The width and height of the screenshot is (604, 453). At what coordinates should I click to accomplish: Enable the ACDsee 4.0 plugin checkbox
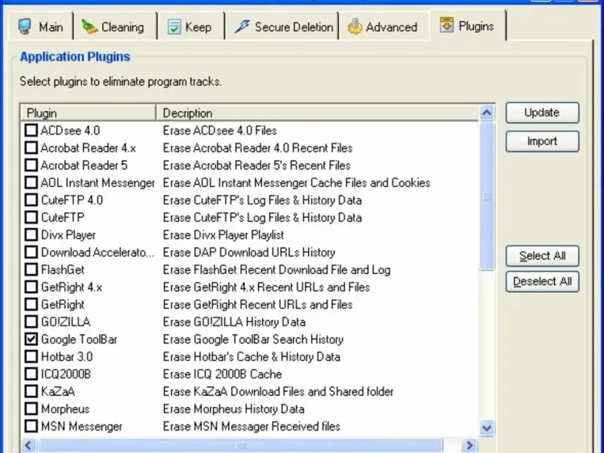pos(31,130)
